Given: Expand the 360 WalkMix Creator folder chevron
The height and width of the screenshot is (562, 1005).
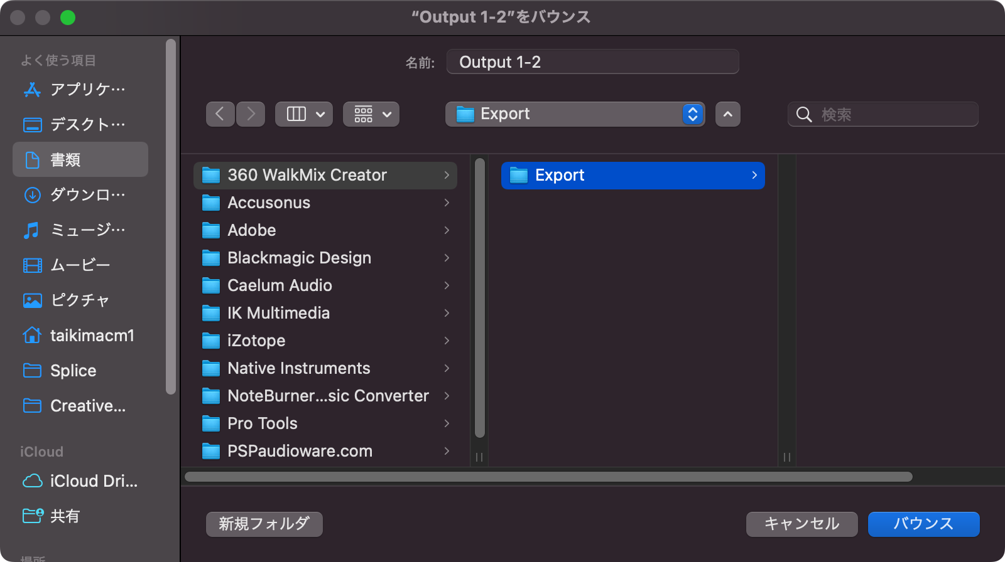Looking at the screenshot, I should (447, 175).
